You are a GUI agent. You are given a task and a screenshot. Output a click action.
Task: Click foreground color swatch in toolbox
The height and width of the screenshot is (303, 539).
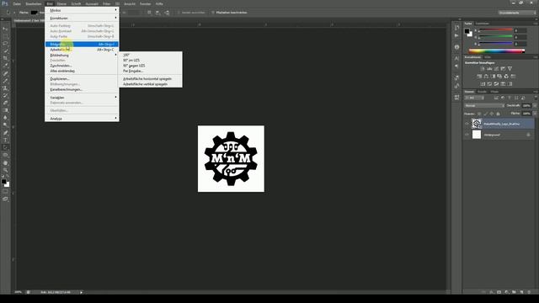pyautogui.click(x=3, y=182)
